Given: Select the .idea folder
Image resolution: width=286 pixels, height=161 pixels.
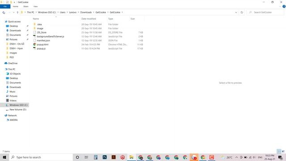Looking at the screenshot, I should pos(39,24).
